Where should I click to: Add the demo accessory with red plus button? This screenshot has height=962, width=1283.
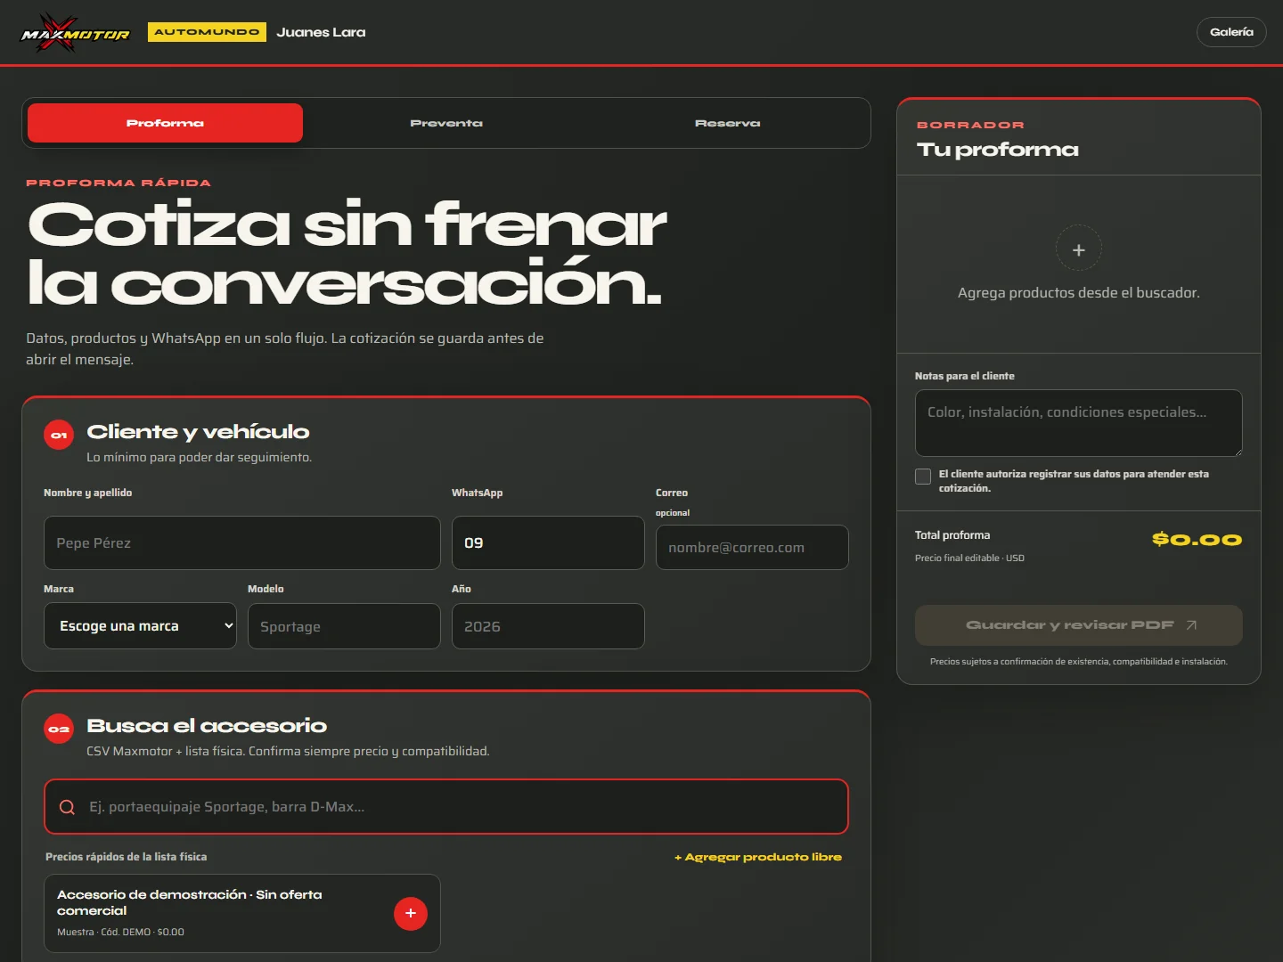tap(411, 913)
